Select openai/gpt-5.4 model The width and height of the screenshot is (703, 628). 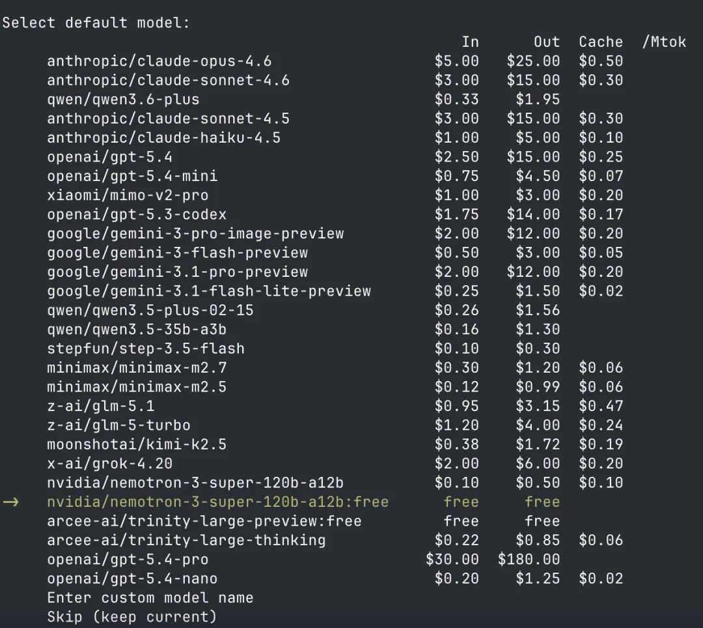110,157
